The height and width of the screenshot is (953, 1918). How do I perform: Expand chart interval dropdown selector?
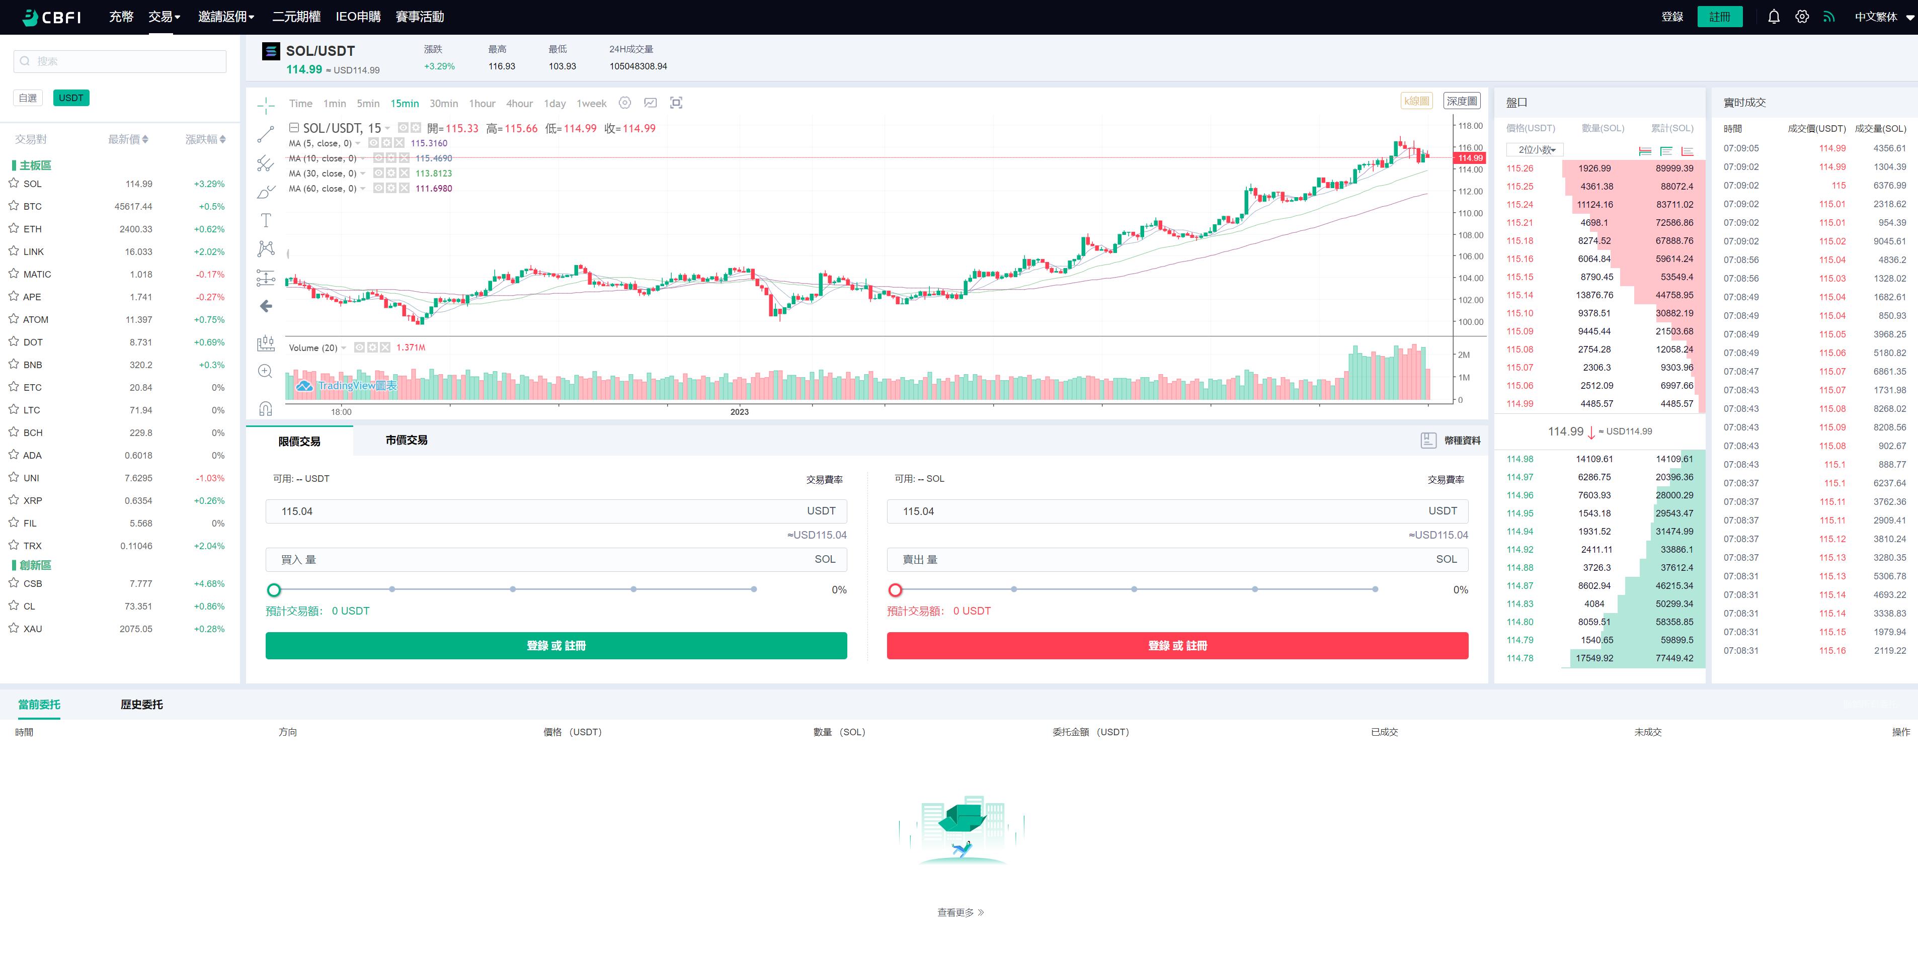point(298,103)
